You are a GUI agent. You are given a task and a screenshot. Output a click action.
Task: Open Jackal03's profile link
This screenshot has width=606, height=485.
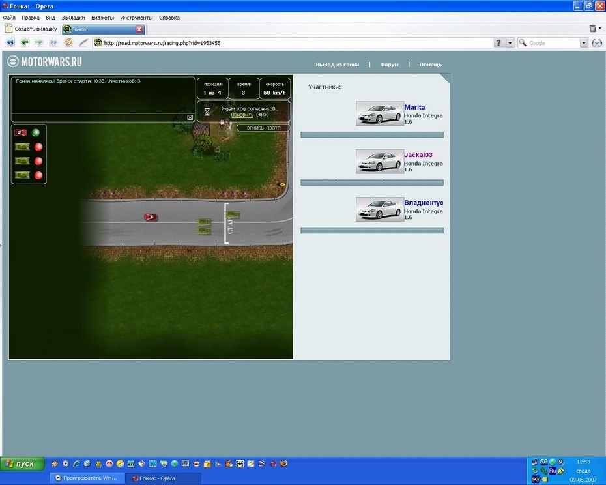tap(418, 155)
